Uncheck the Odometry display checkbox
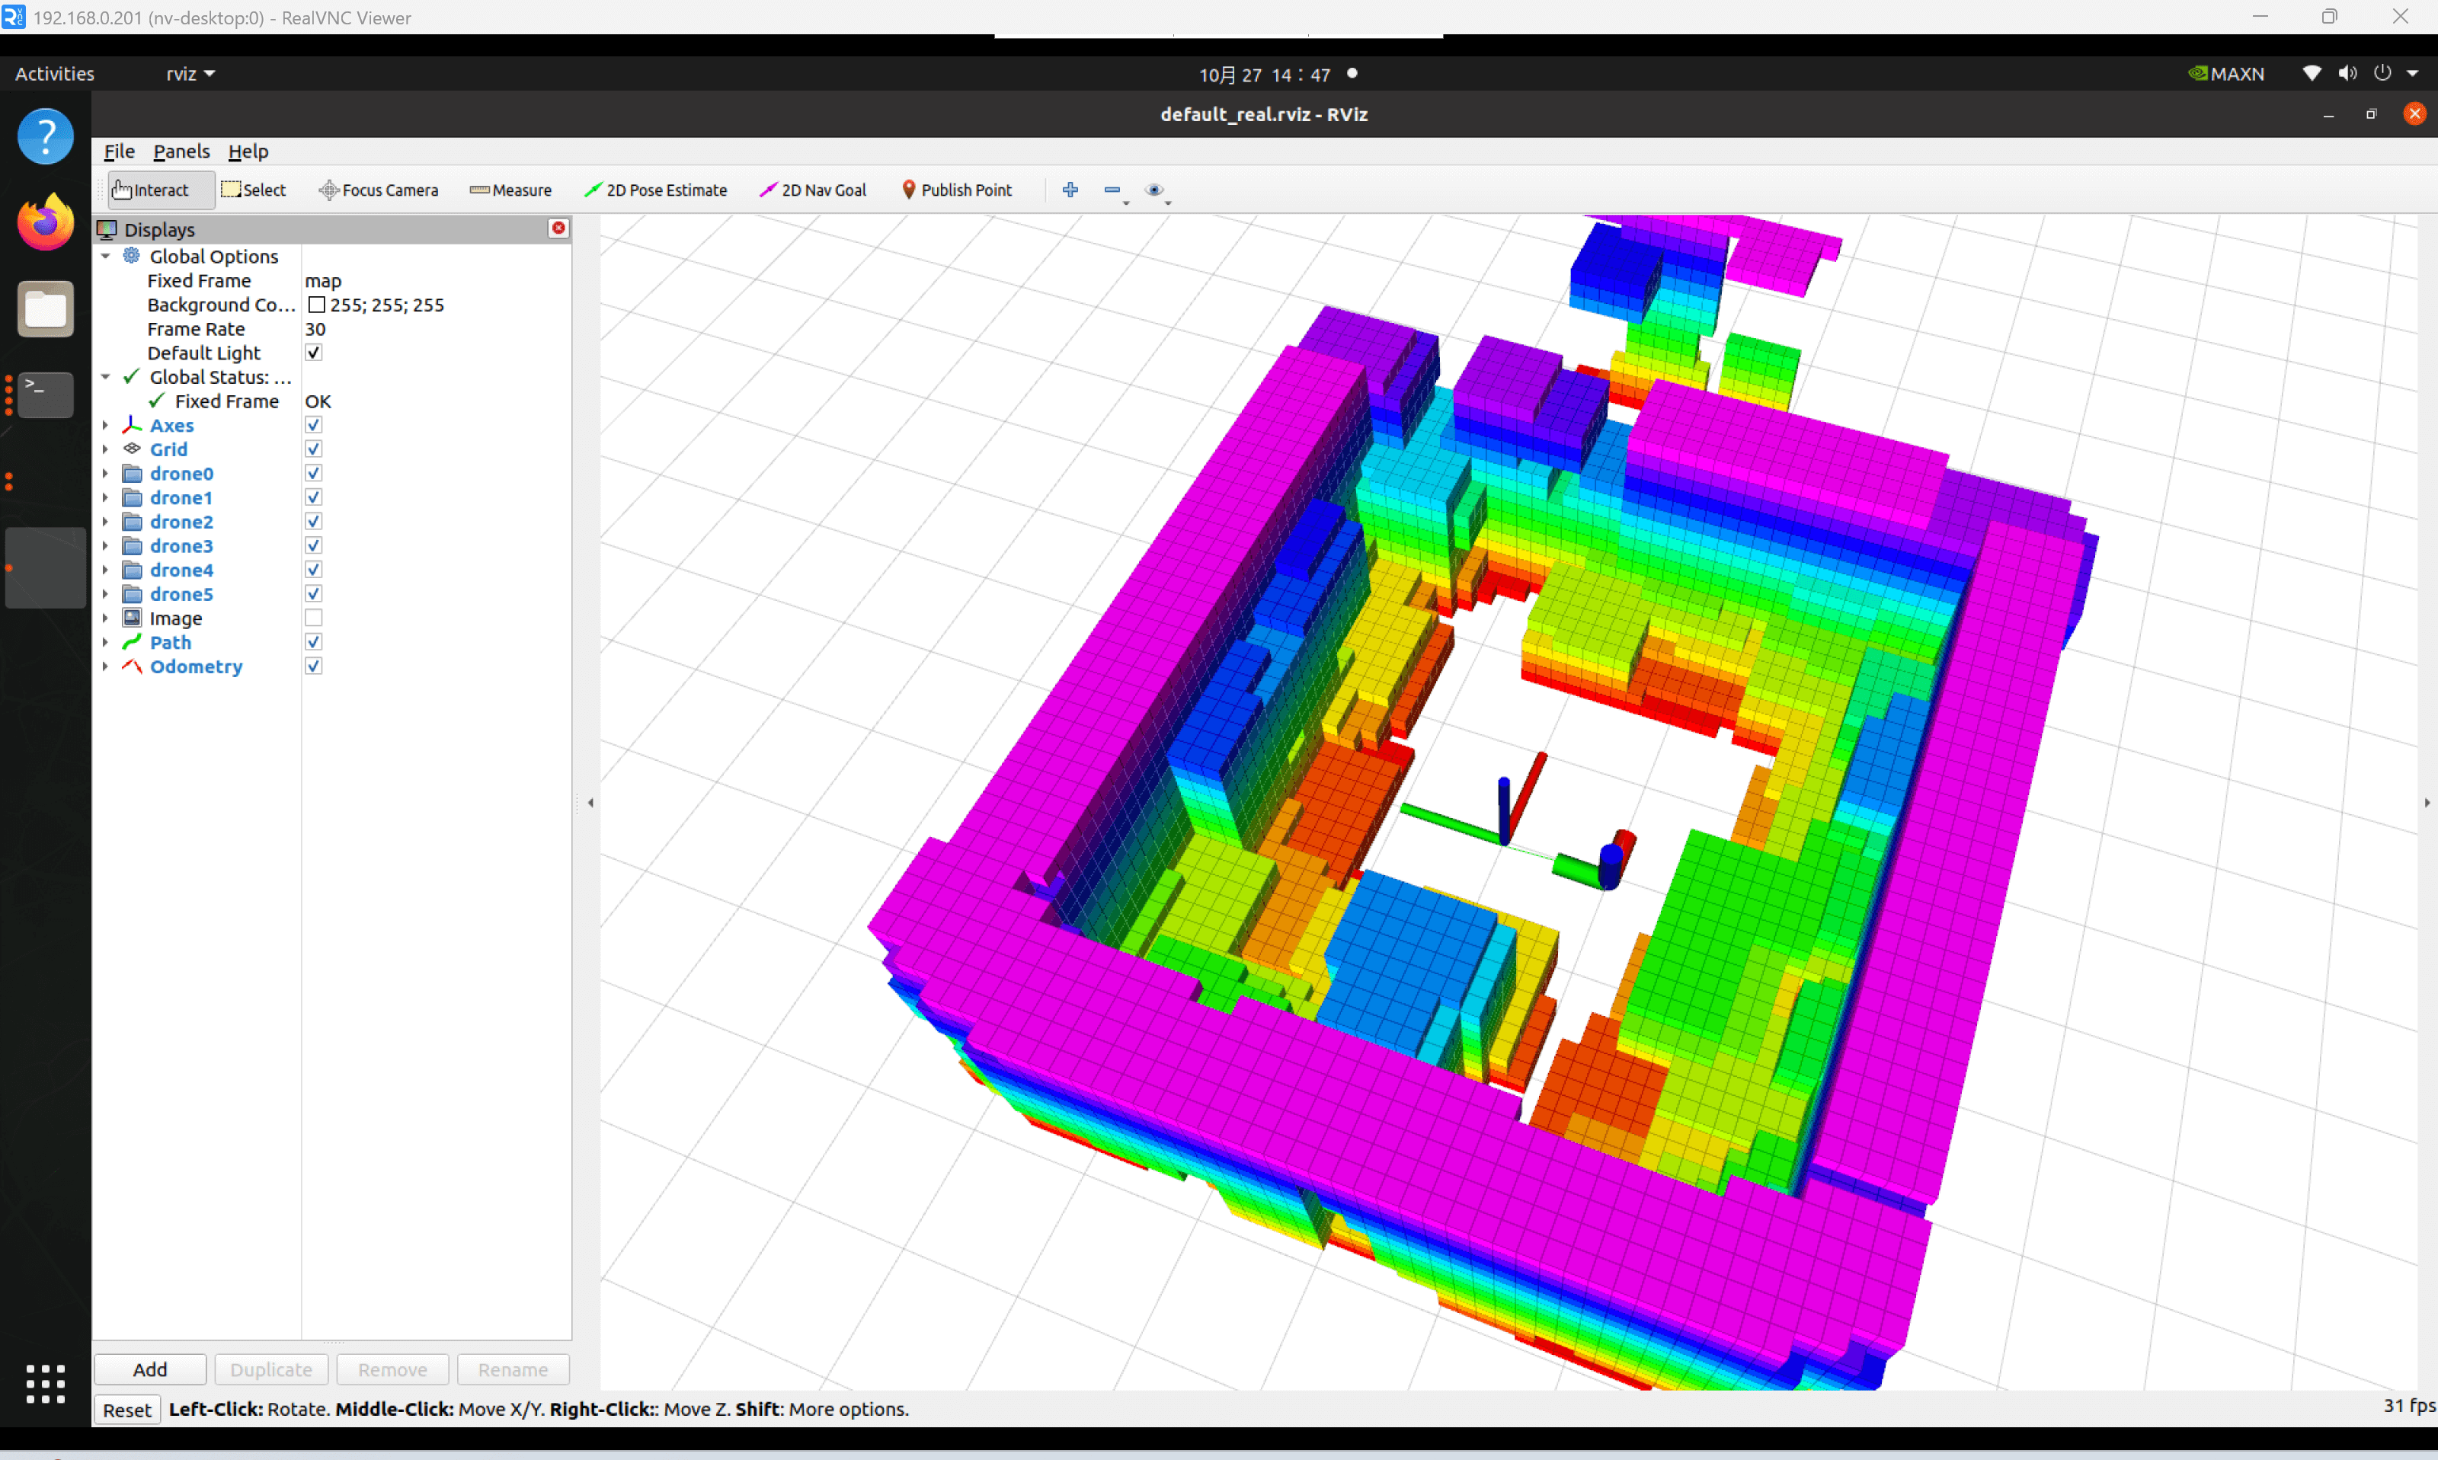 (x=314, y=666)
